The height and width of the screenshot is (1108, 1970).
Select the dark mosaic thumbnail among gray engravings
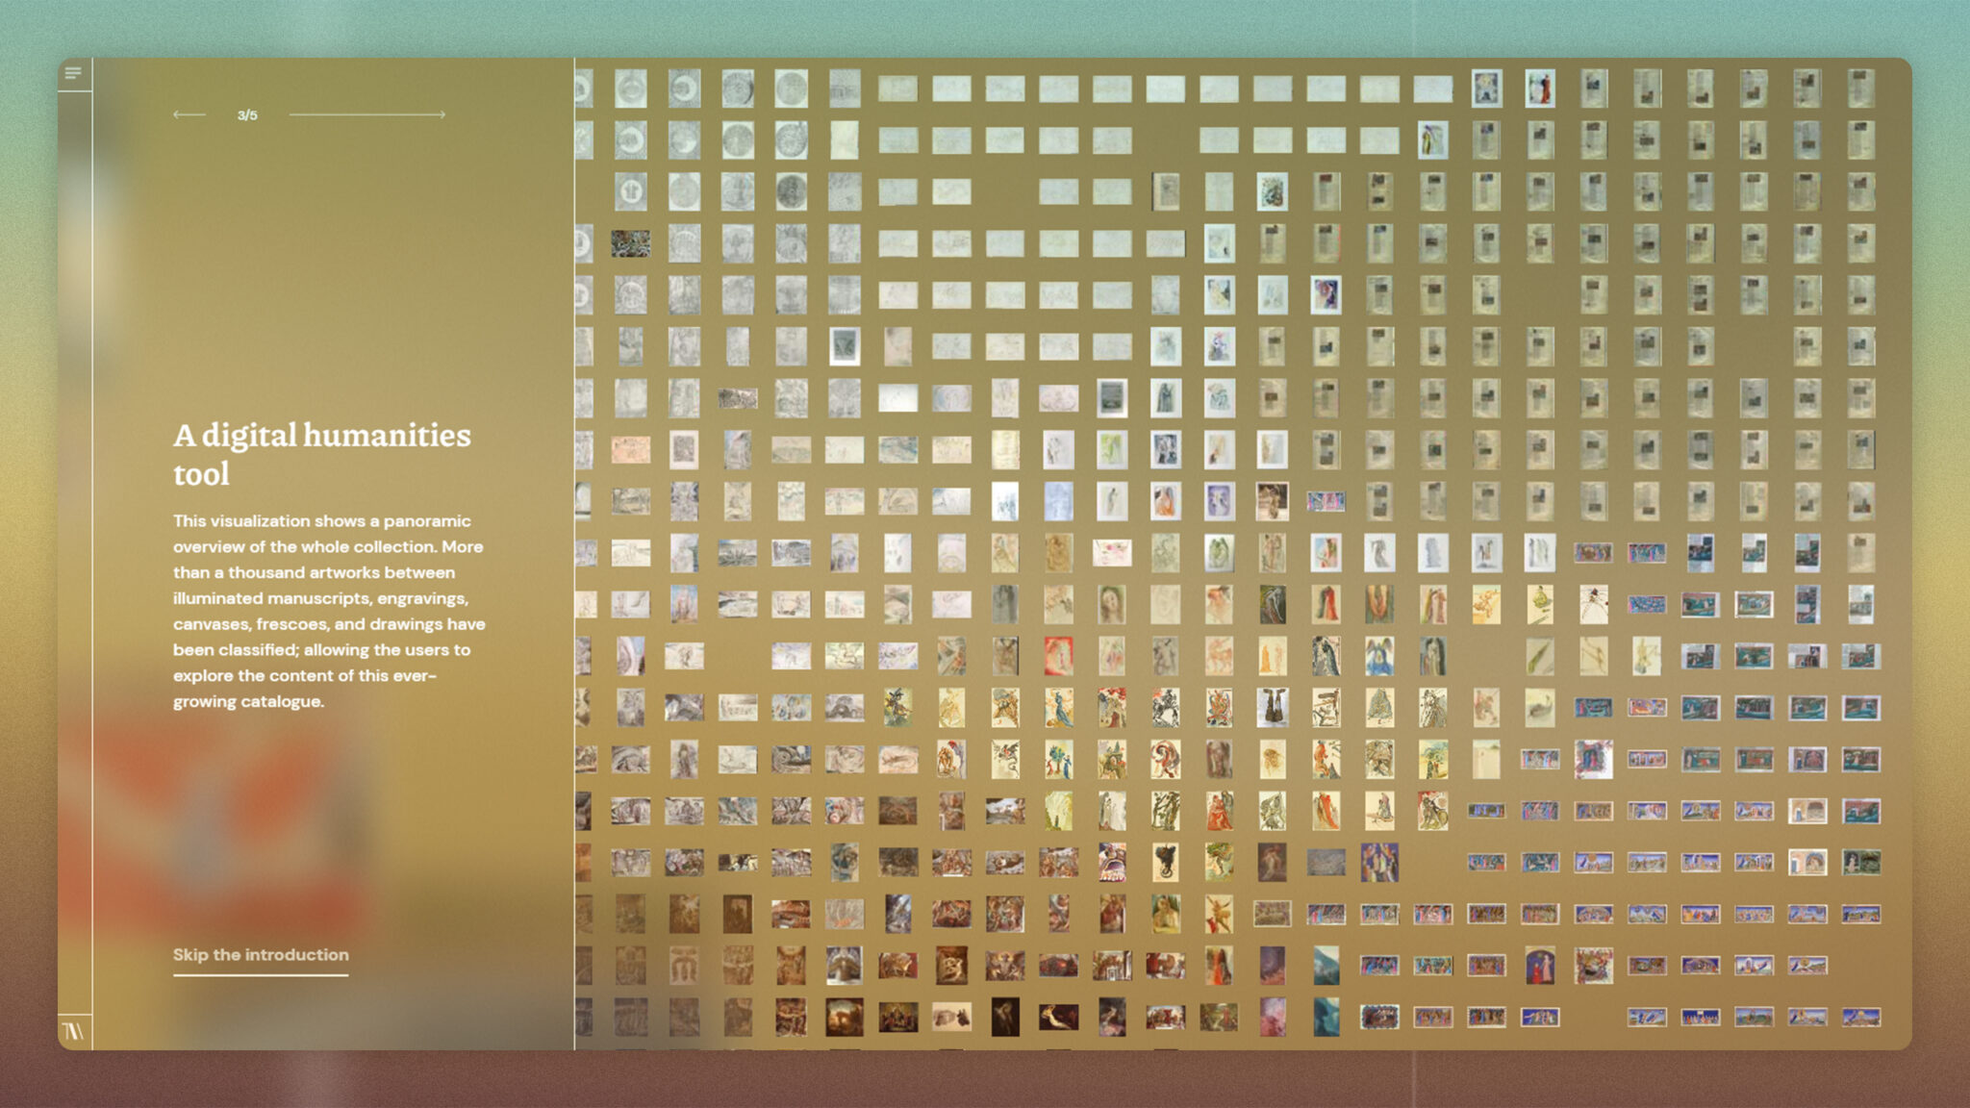point(631,243)
